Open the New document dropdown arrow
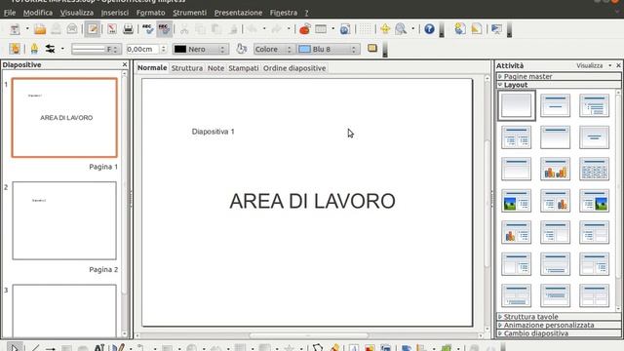Viewport: 624px width, 351px height. 27,28
